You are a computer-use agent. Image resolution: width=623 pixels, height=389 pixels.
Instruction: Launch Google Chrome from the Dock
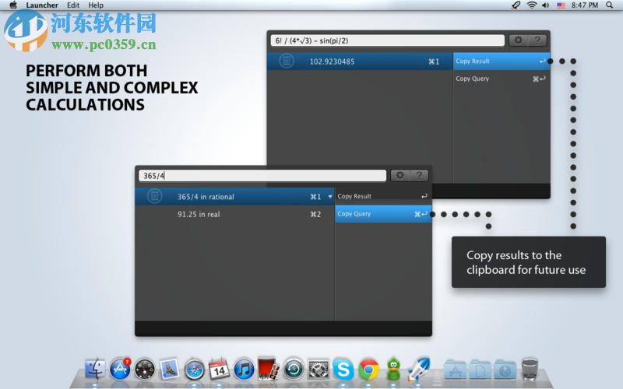368,370
